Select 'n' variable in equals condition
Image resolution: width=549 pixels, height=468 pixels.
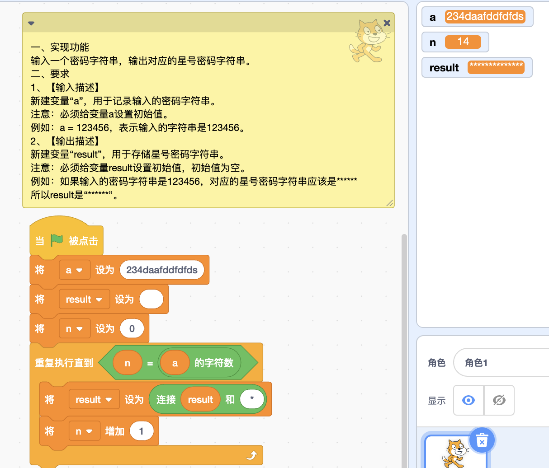click(x=128, y=363)
